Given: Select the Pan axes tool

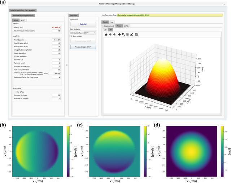Looking at the screenshot, I should pyautogui.click(x=119, y=34).
